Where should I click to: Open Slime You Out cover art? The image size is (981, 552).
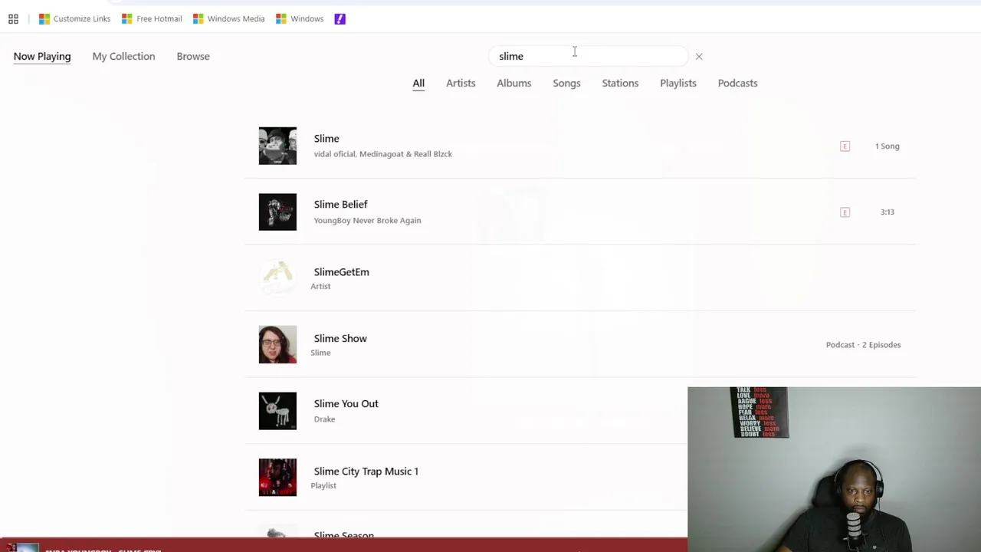[x=277, y=411]
